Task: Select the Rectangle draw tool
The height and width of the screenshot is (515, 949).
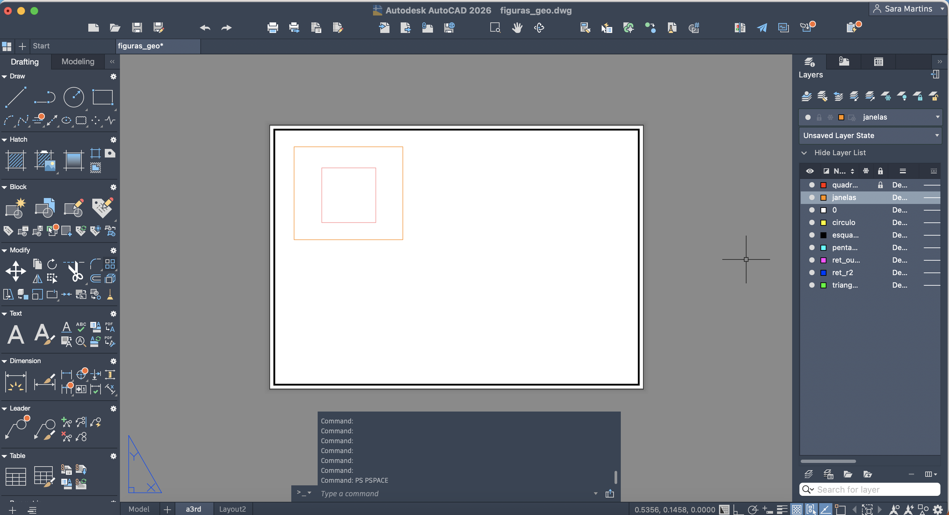Action: (102, 97)
